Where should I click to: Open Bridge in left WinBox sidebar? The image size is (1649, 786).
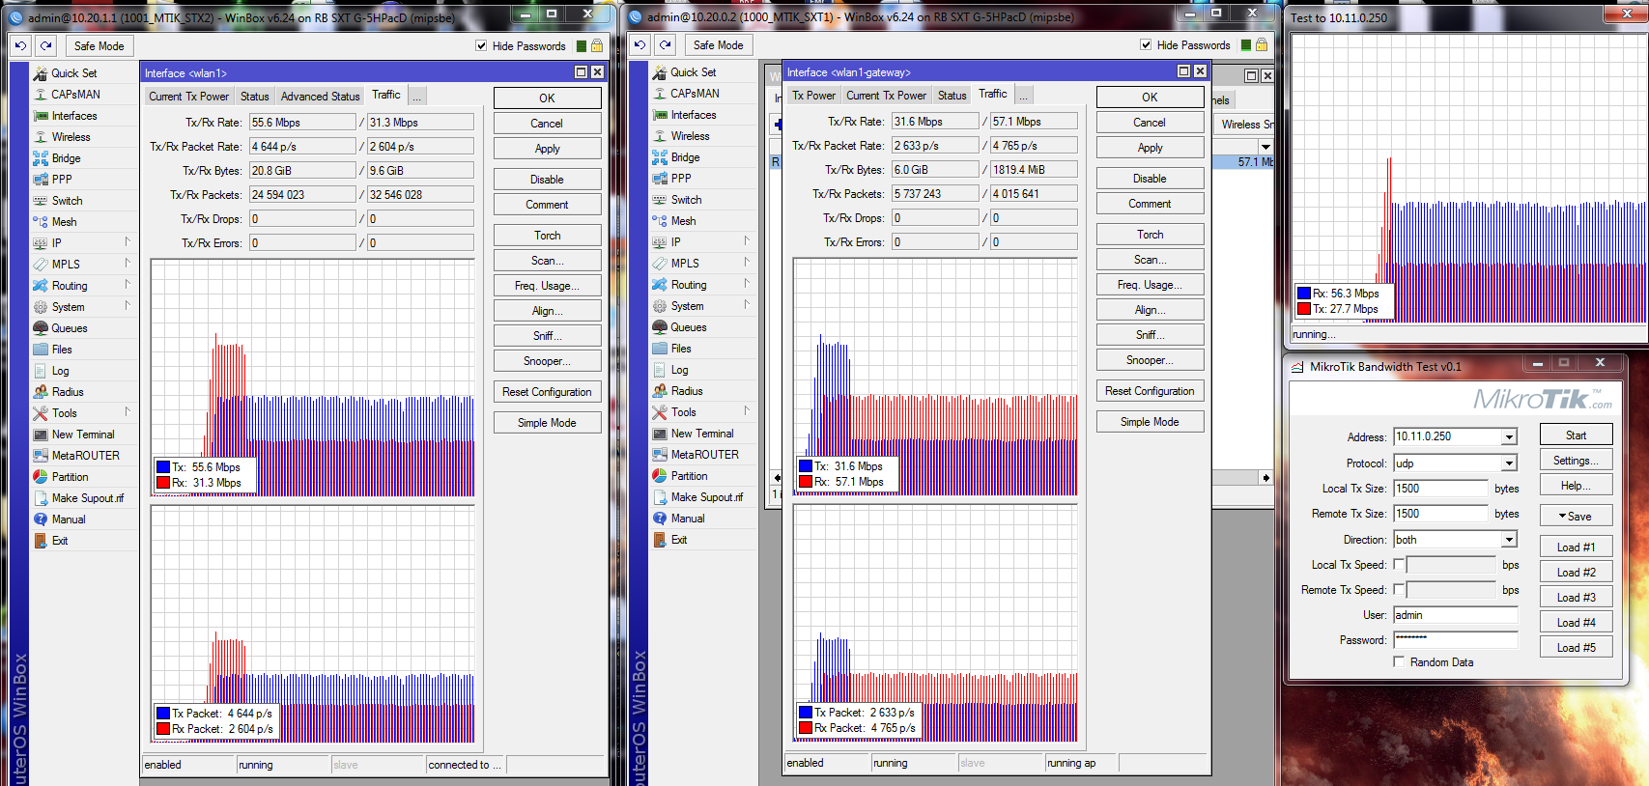(x=66, y=158)
